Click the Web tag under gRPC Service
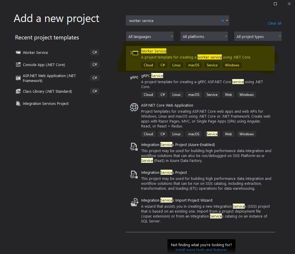295x254 pixels. (x=228, y=95)
